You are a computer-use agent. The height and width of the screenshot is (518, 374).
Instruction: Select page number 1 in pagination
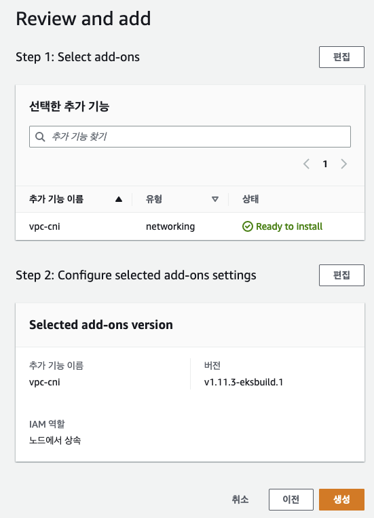pyautogui.click(x=325, y=164)
